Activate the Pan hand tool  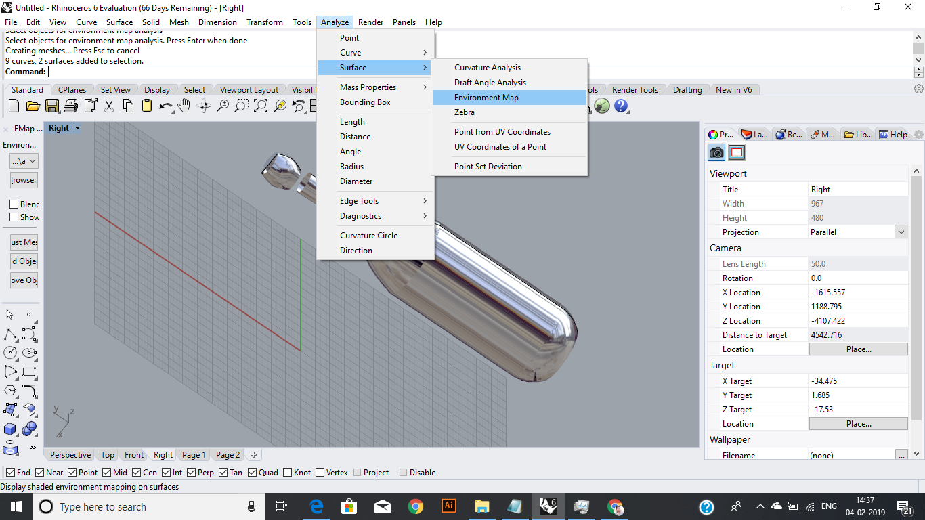point(184,106)
